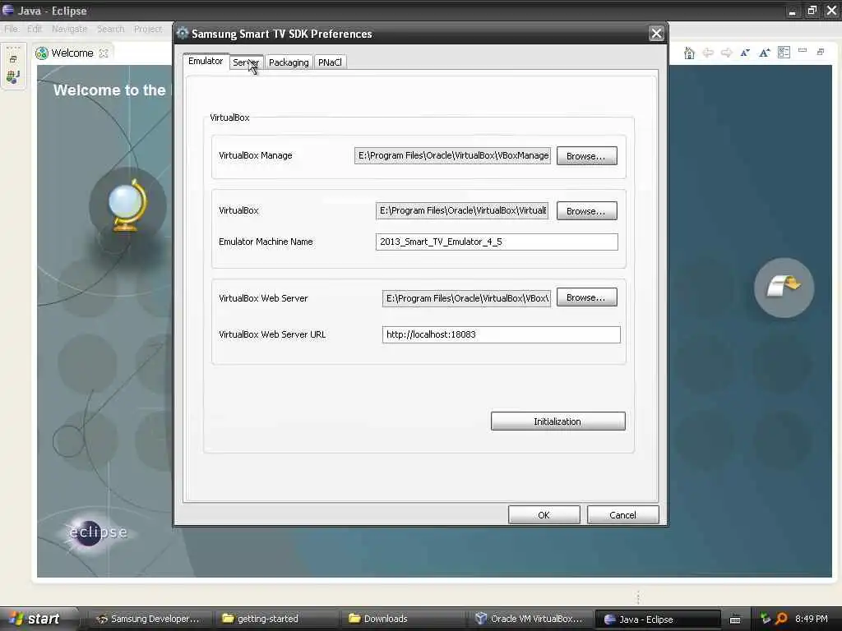Image resolution: width=842 pixels, height=631 pixels.
Task: Open the Navigate menu in Eclipse
Action: [69, 29]
